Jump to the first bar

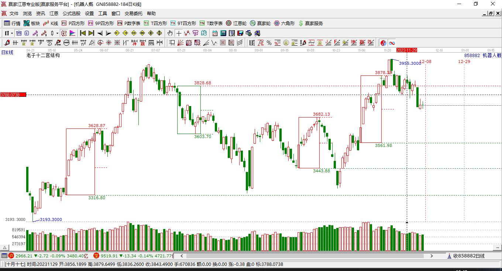click(x=83, y=33)
